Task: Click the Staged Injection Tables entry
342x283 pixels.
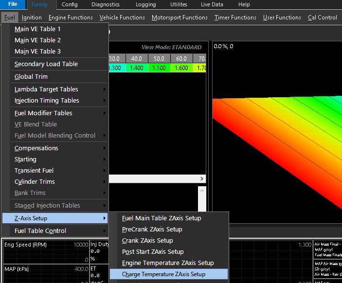Action: pyautogui.click(x=55, y=205)
